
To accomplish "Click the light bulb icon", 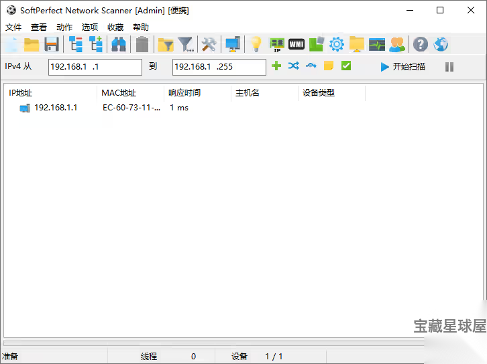I will click(x=256, y=44).
